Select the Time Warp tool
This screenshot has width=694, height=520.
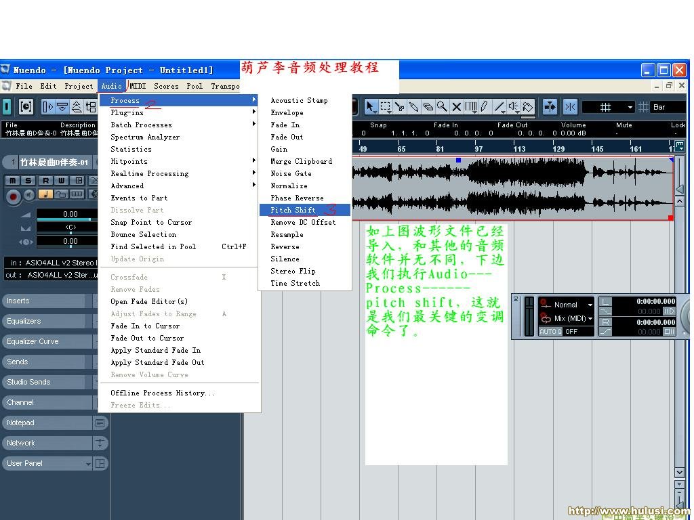coord(471,106)
